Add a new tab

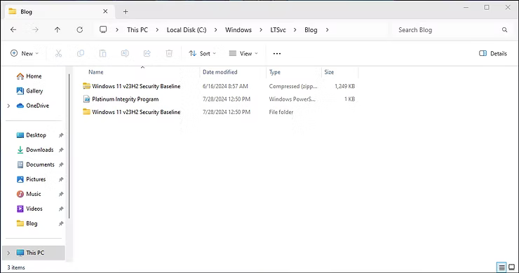[x=126, y=12]
